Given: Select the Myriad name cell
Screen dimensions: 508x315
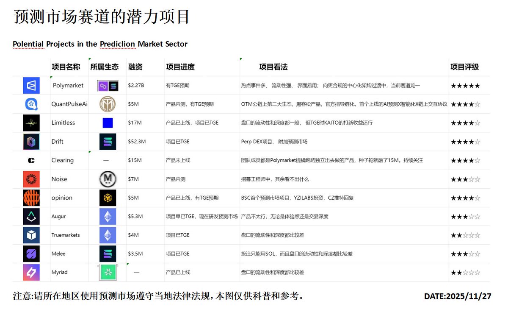Looking at the screenshot, I should click(69, 272).
